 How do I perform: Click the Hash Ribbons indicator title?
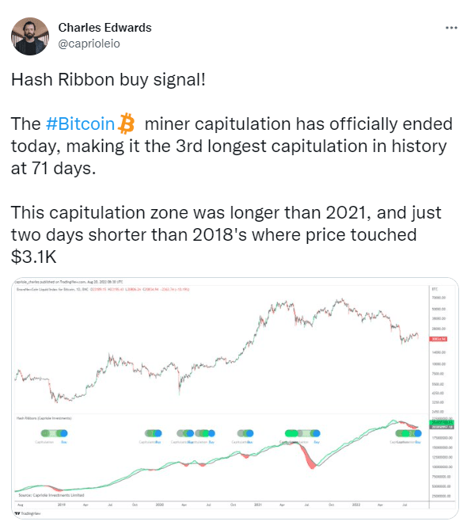44,418
